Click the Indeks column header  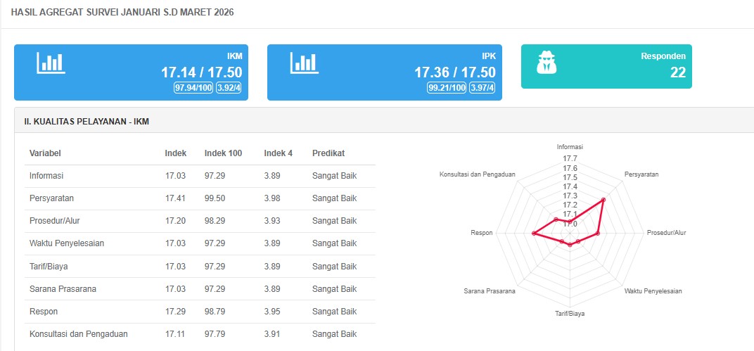click(x=176, y=153)
